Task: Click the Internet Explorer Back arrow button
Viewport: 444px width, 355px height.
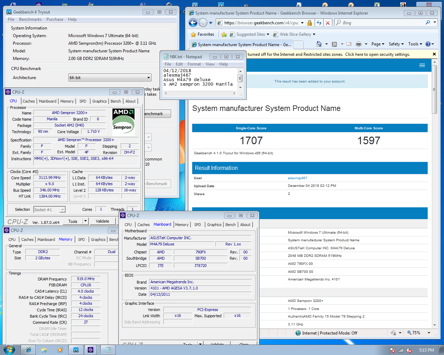Action: click(x=193, y=23)
